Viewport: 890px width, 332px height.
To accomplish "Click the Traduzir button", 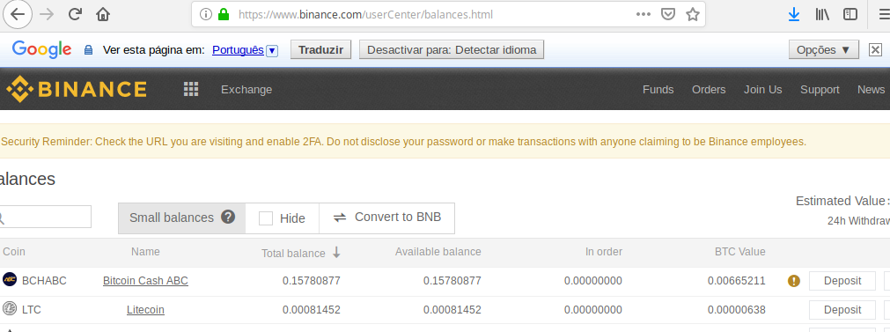I will (320, 50).
